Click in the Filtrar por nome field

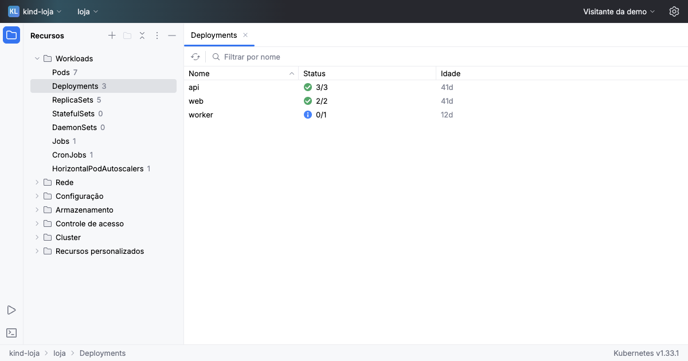point(447,57)
